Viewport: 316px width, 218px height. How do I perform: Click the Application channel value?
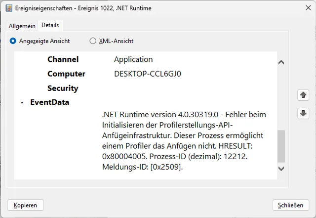[133, 59]
